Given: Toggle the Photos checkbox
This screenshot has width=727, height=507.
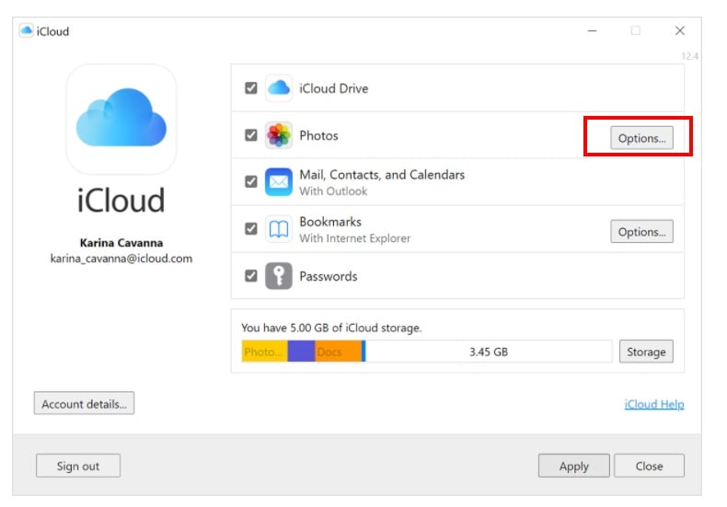Looking at the screenshot, I should pos(251,135).
